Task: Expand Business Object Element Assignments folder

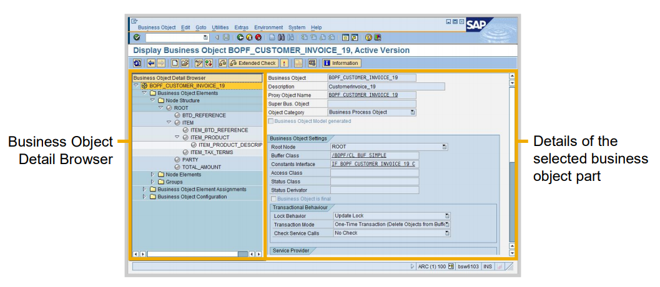Action: point(144,189)
